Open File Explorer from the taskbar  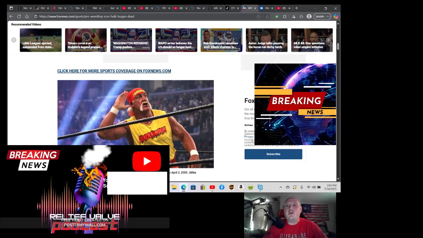174,187
